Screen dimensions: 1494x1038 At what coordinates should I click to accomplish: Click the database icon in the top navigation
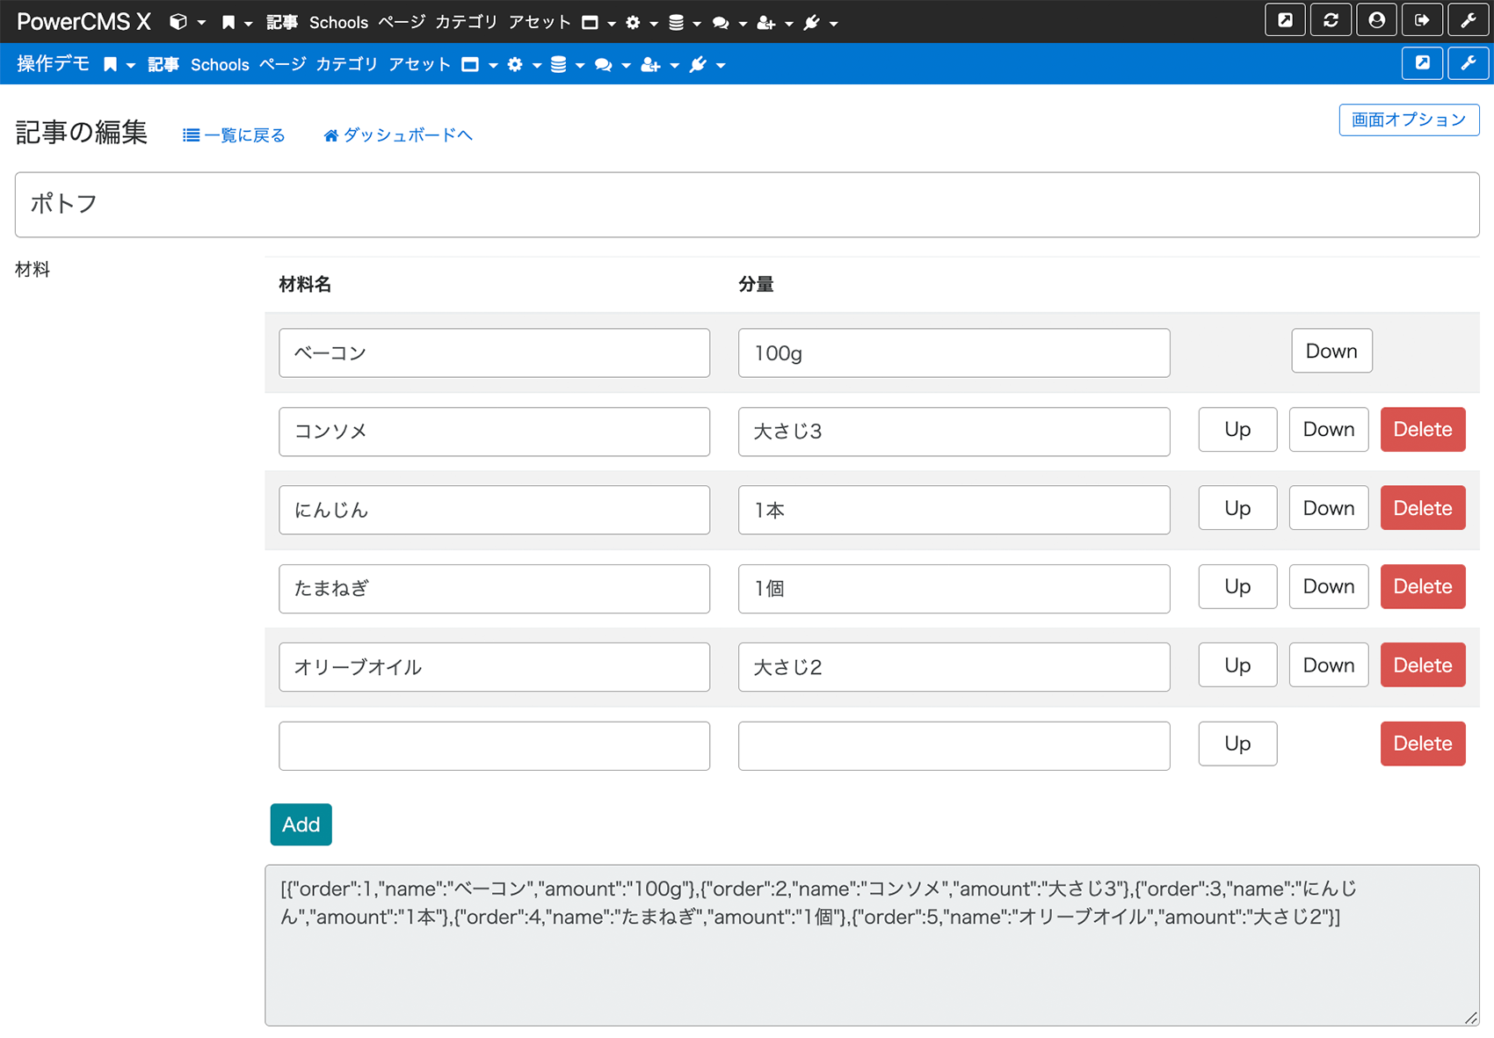[677, 22]
